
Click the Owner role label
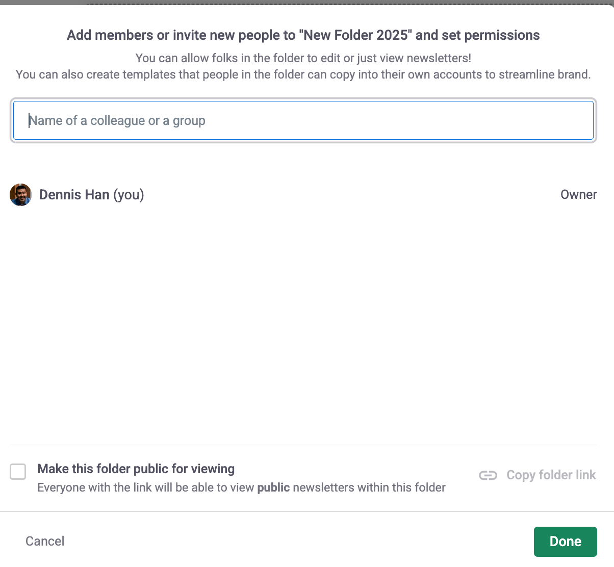(x=578, y=195)
